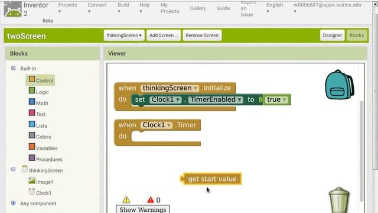This screenshot has width=378, height=213.
Task: Switch to Blocks view
Action: 357,35
